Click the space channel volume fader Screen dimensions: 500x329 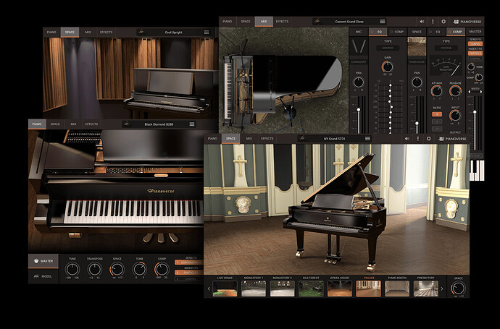[x=417, y=124]
